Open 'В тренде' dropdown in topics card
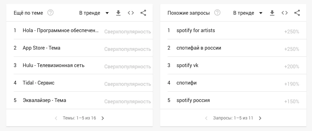The height and width of the screenshot is (131, 312). click(x=94, y=13)
